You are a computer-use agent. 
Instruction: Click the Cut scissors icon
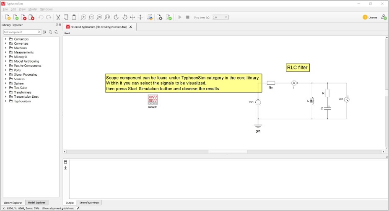pyautogui.click(x=58, y=17)
